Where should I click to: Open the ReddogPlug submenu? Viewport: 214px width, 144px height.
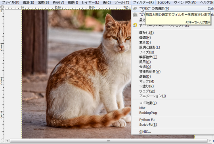point(173,113)
